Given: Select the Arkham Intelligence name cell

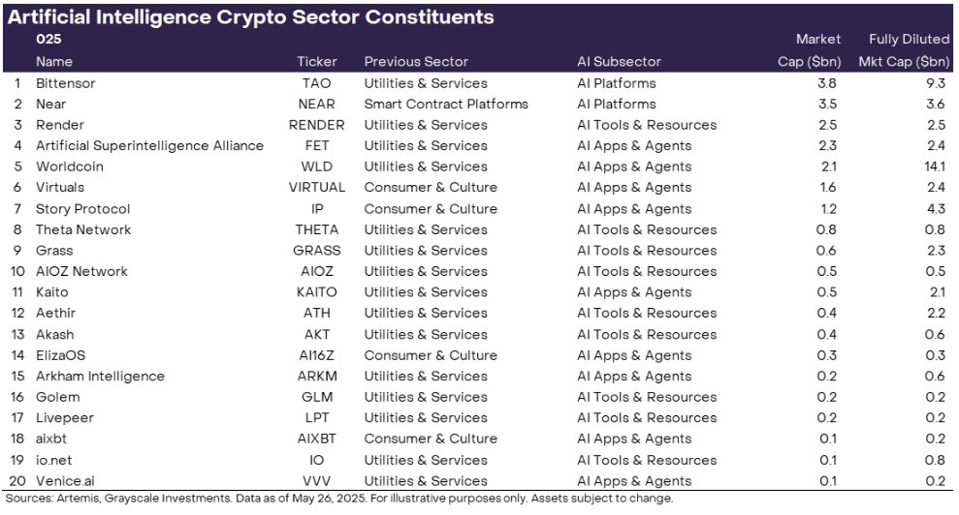Looking at the screenshot, I should (100, 377).
